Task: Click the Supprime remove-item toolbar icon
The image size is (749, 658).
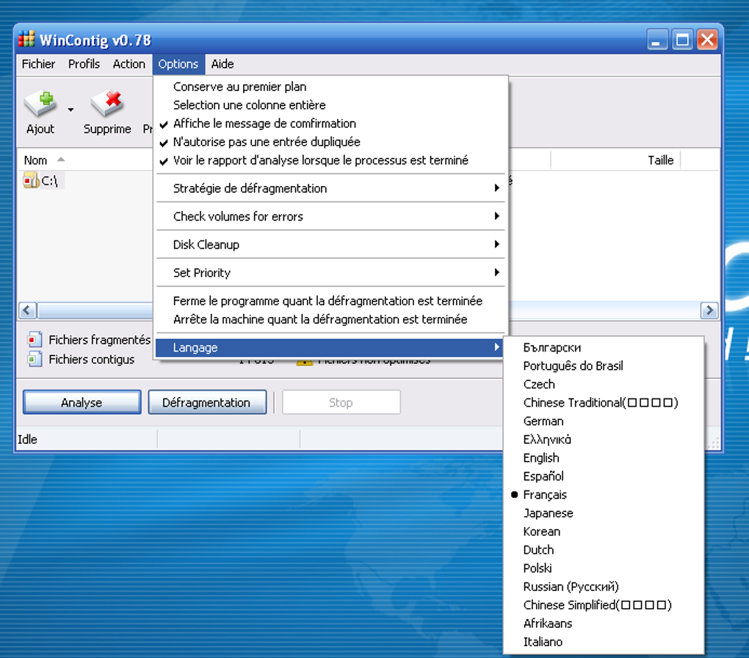Action: pyautogui.click(x=107, y=104)
